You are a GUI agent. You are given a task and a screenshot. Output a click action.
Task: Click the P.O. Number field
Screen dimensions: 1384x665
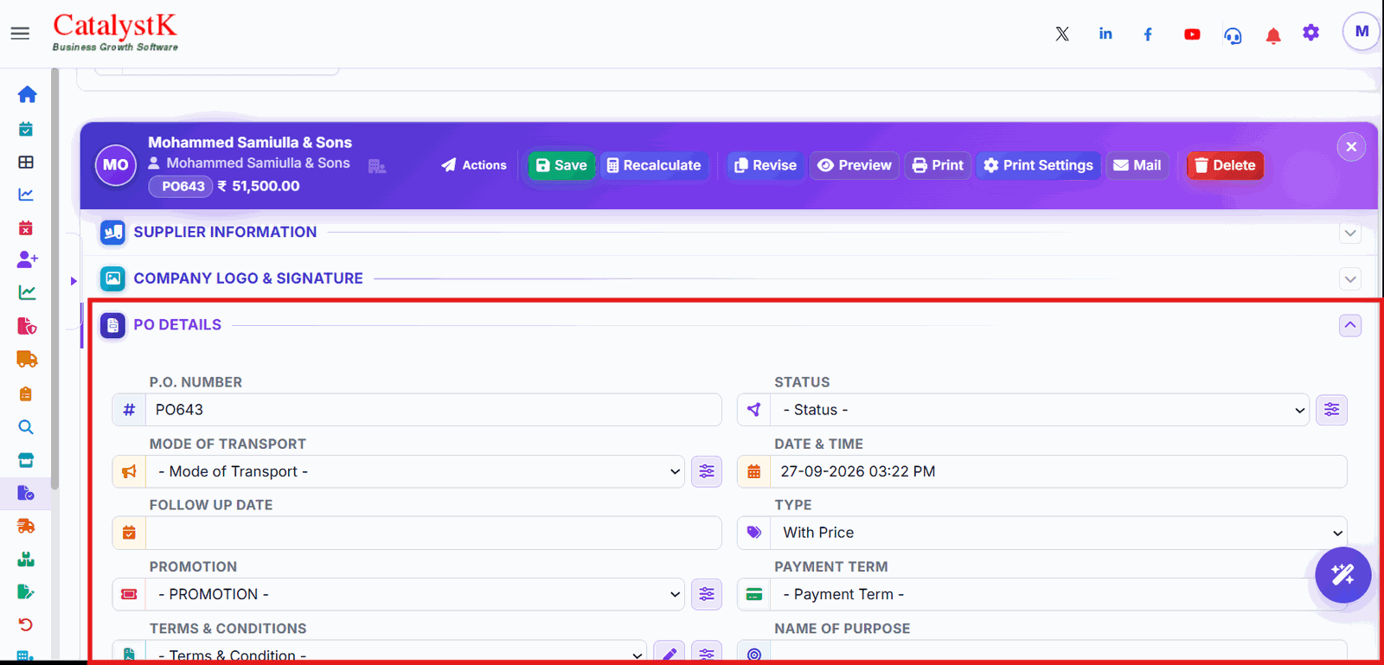pyautogui.click(x=433, y=410)
